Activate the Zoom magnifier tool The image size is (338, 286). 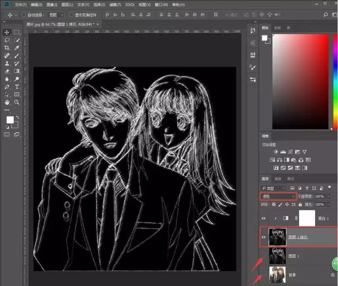[x=17, y=102]
